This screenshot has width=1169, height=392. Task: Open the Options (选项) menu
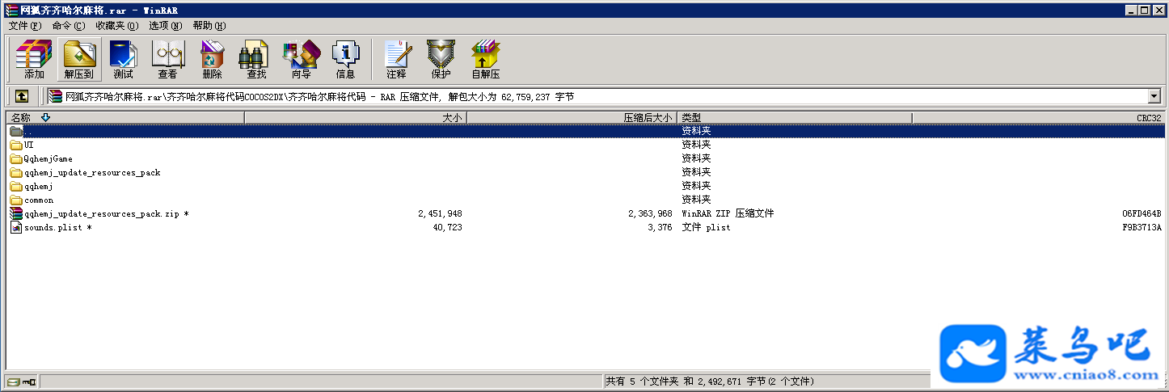click(x=165, y=26)
